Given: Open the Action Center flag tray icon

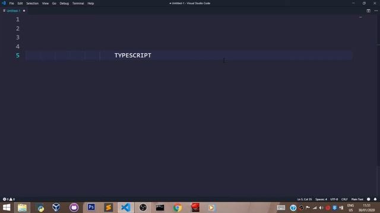Looking at the screenshot, I should [x=308, y=208].
